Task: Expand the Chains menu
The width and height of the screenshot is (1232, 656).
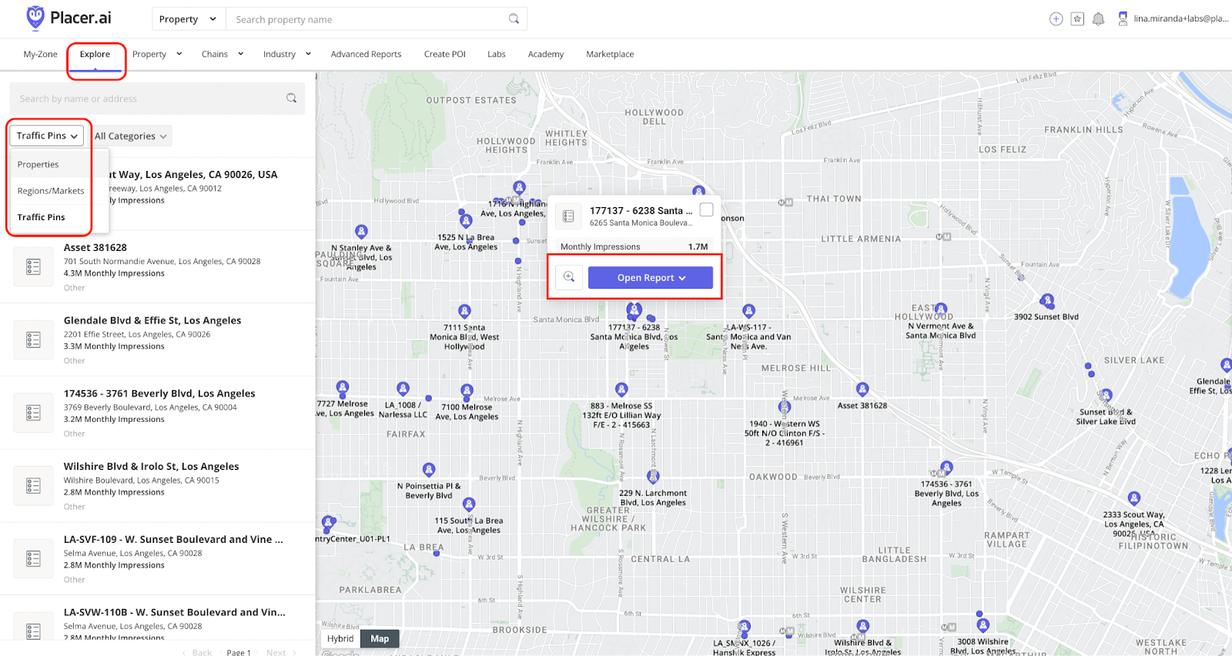Action: coord(223,54)
